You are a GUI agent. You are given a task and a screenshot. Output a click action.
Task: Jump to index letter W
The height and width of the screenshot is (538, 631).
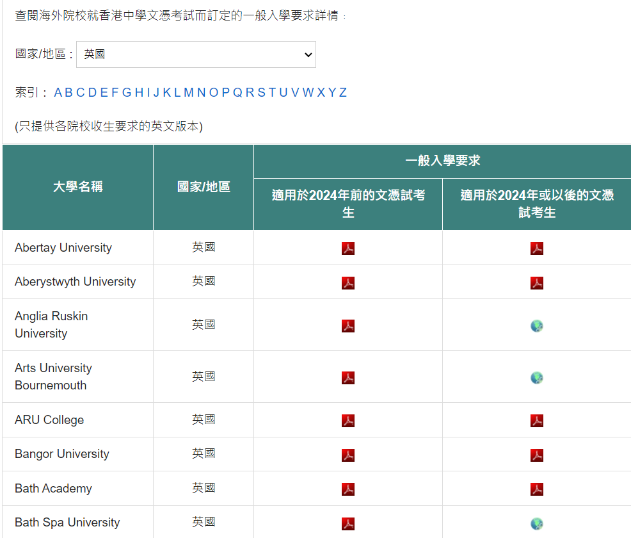tap(308, 93)
